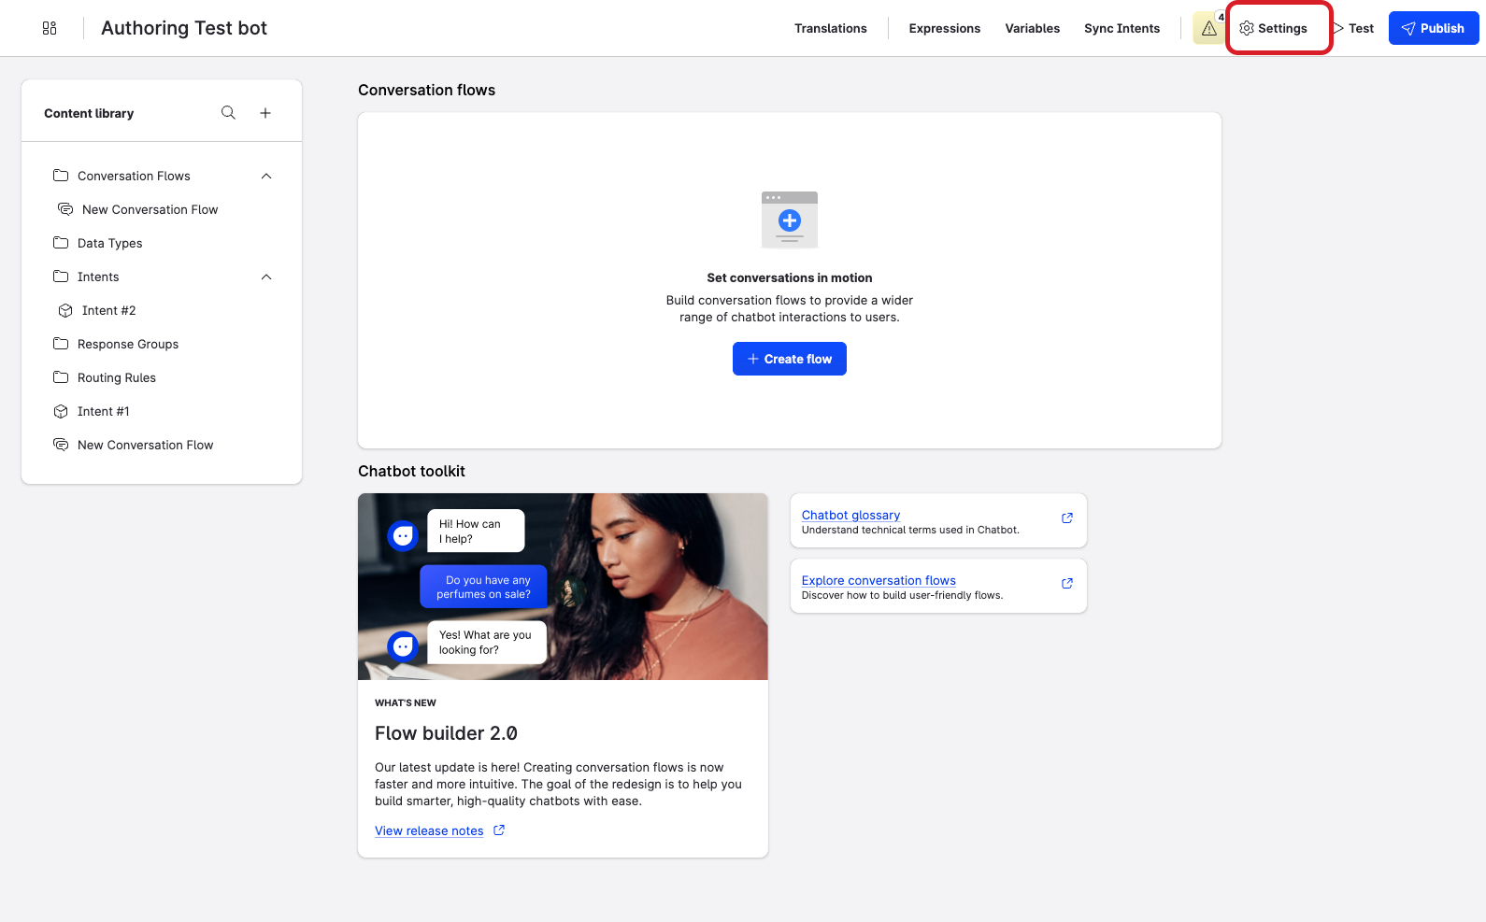
Task: Open the apps grid icon beside bot title
Action: [x=50, y=28]
